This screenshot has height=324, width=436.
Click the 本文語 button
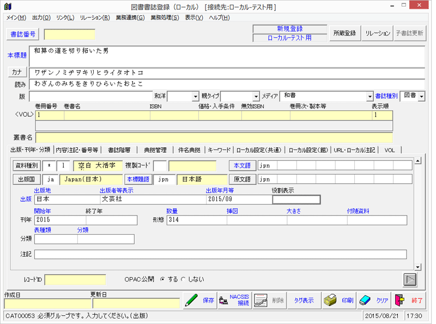tap(242, 166)
